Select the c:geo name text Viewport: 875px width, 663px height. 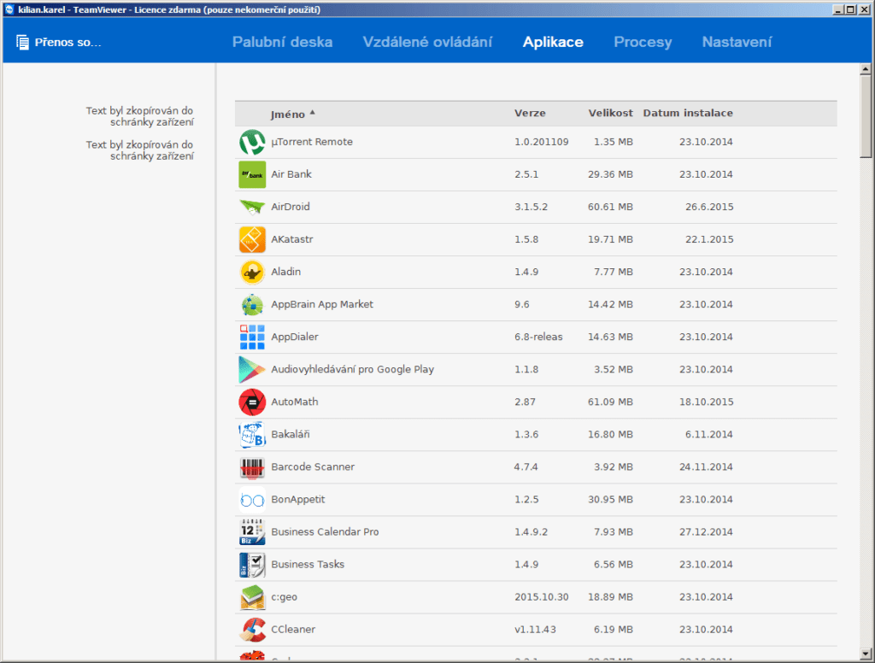click(284, 596)
